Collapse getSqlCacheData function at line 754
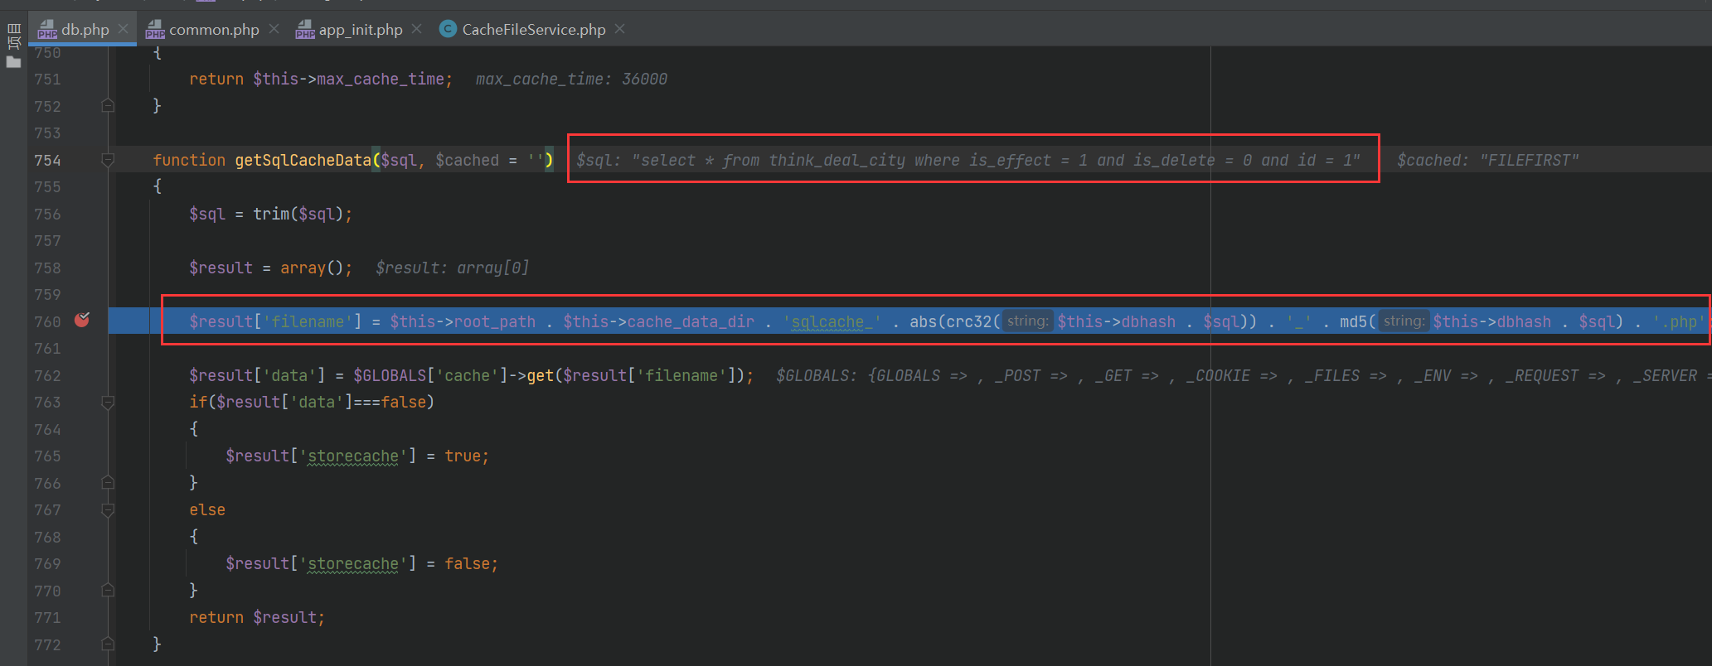This screenshot has width=1712, height=666. point(108,160)
